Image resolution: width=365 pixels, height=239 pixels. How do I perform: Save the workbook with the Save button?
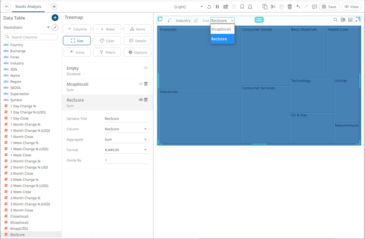coord(329,7)
